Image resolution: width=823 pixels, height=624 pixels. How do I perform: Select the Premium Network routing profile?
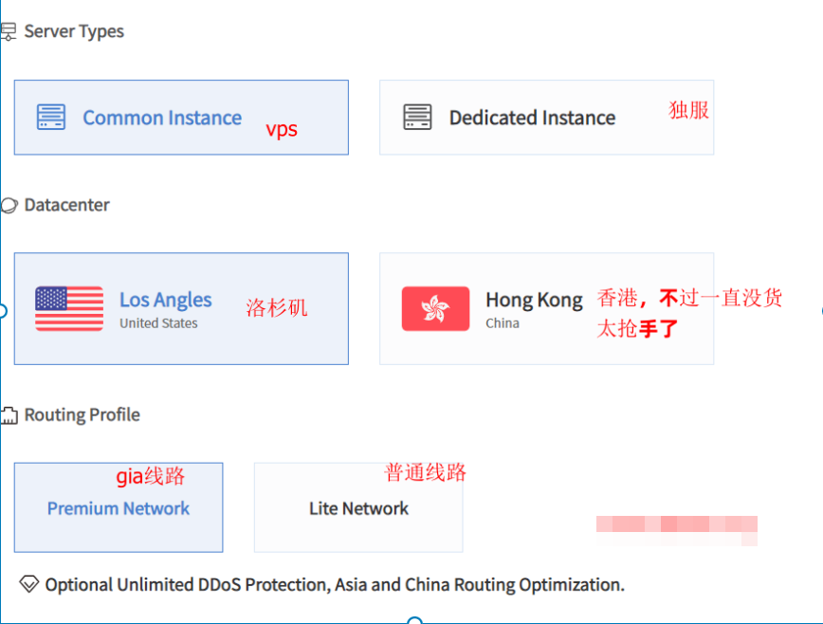119,508
